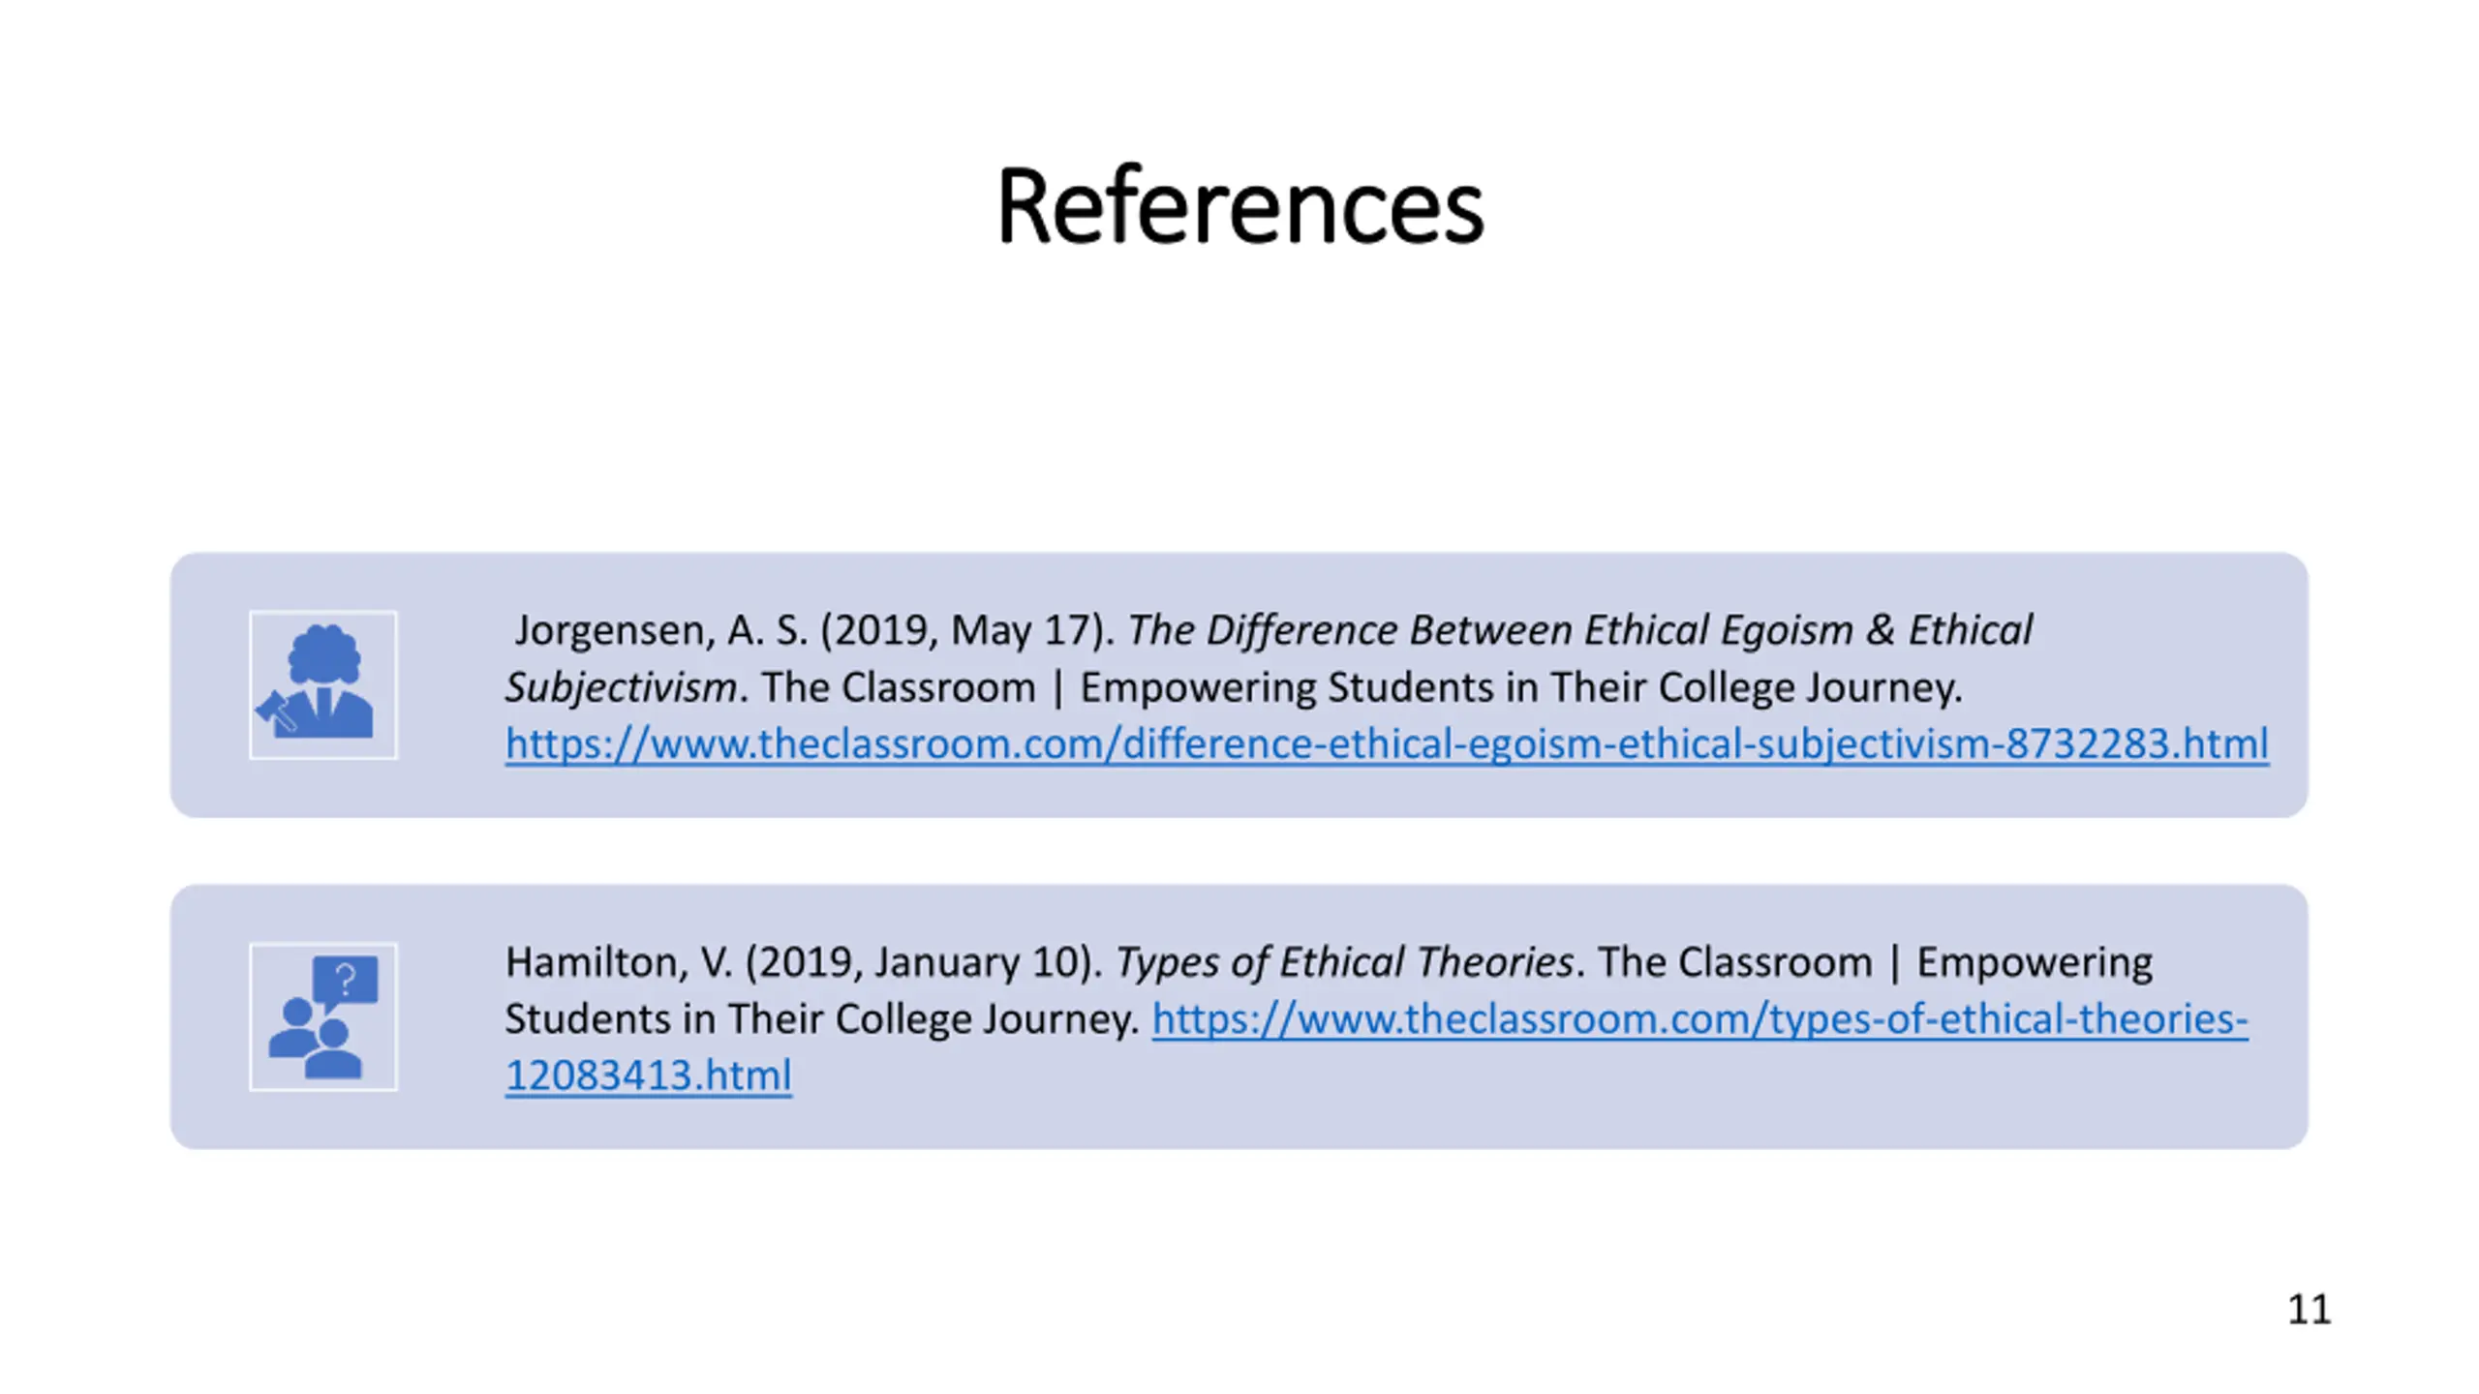Click the question mark speech bubble

click(x=346, y=981)
